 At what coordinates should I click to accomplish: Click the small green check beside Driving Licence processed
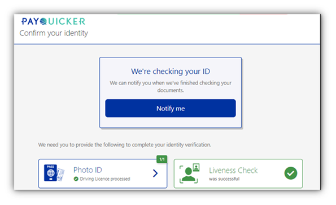76,179
